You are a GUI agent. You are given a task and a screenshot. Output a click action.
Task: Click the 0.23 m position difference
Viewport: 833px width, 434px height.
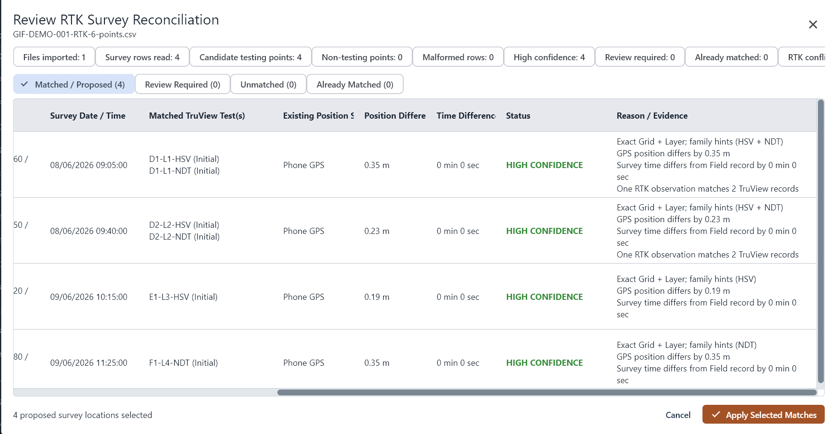tap(376, 231)
